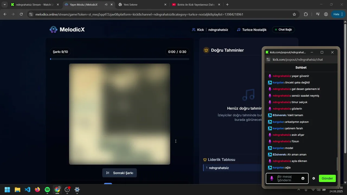Click kargolar username on ağla message
This screenshot has height=195, width=347.
click(278, 168)
